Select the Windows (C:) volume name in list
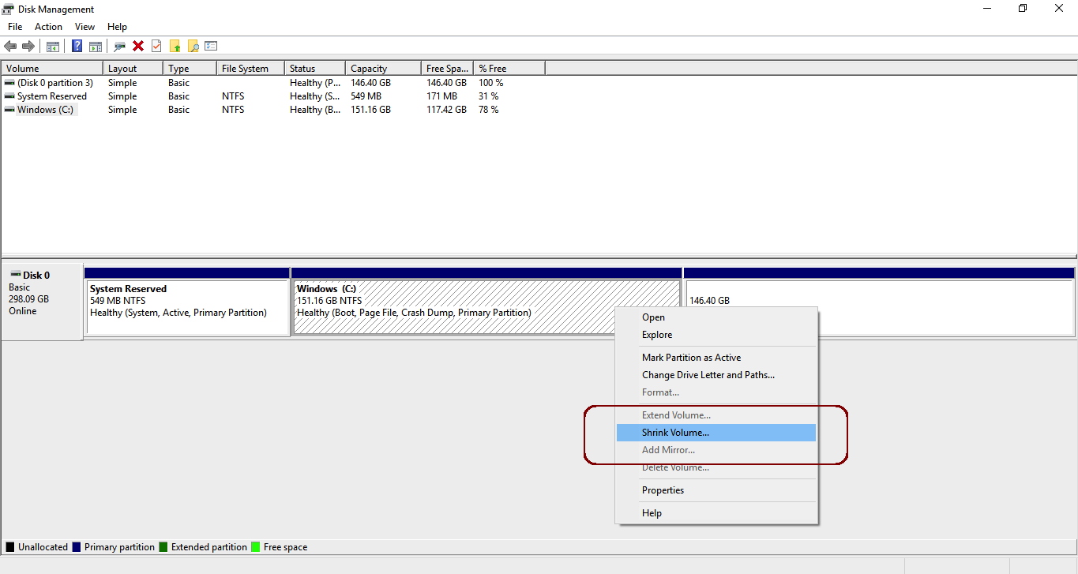 (46, 110)
